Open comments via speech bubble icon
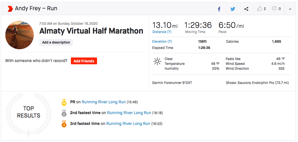 coord(274,9)
